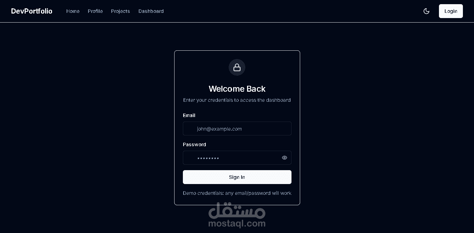Open the Home nav item
Screen dimensions: 474x233
[x=73, y=11]
